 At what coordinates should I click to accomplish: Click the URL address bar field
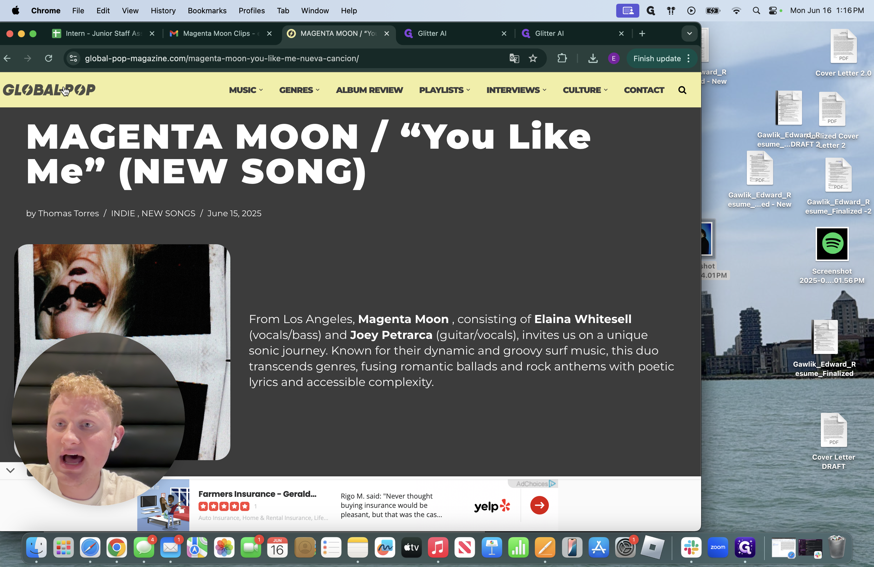[286, 58]
